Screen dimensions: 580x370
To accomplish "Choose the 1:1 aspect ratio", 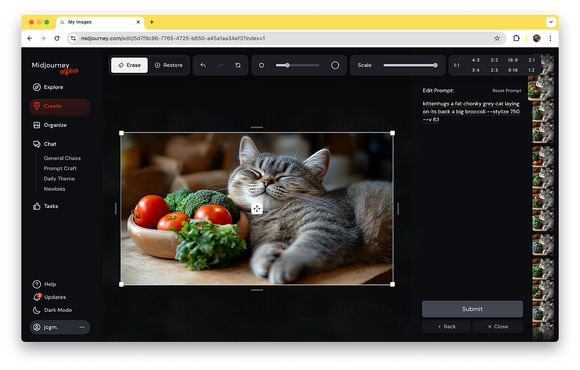I will (457, 65).
